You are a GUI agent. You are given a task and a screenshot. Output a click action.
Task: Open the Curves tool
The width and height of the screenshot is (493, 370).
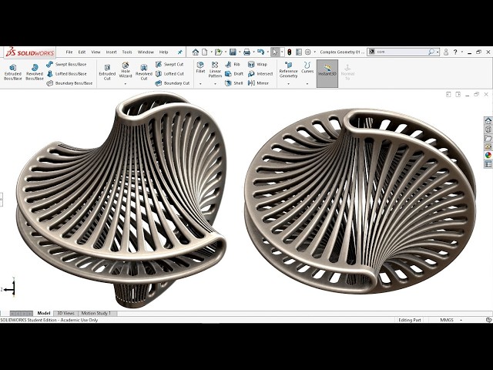307,67
